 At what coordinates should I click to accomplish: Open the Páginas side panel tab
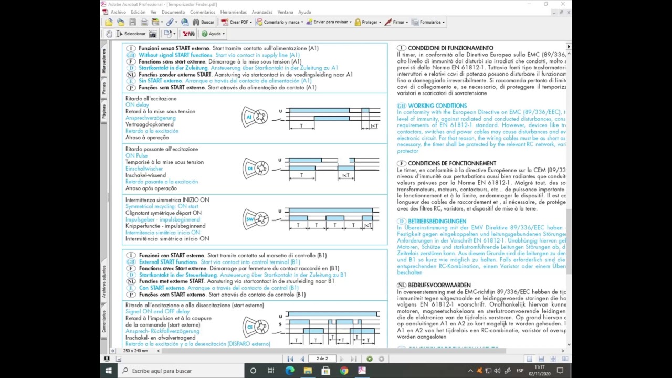[104, 111]
